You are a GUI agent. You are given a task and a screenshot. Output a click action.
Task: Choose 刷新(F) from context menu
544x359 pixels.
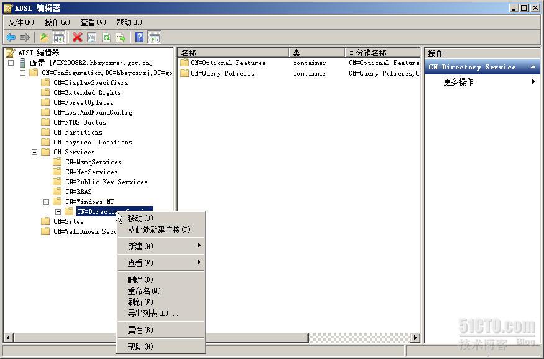(161, 302)
